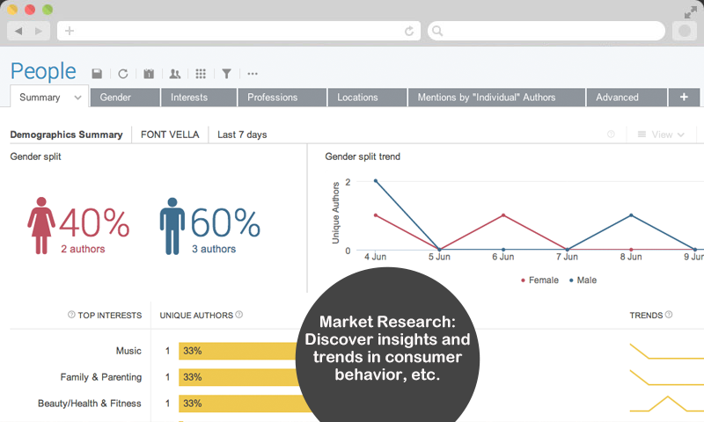Switch to the Professions tab

tap(282, 98)
